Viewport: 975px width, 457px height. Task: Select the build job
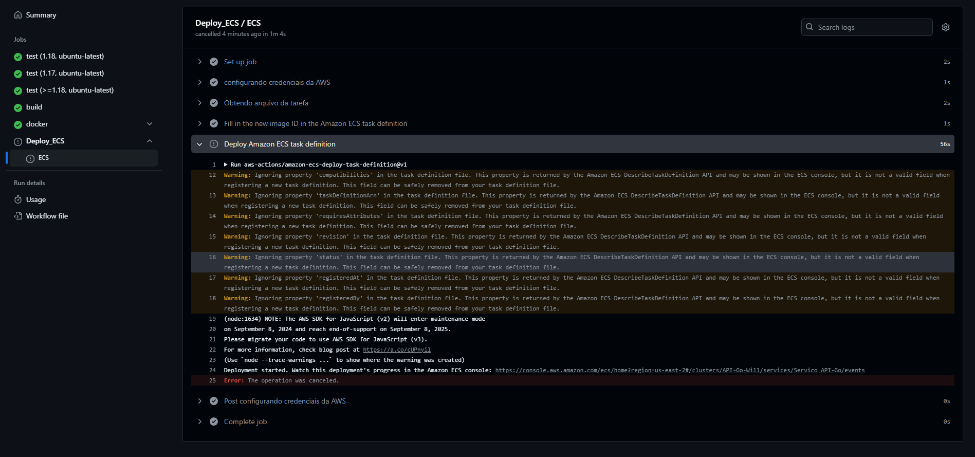34,107
